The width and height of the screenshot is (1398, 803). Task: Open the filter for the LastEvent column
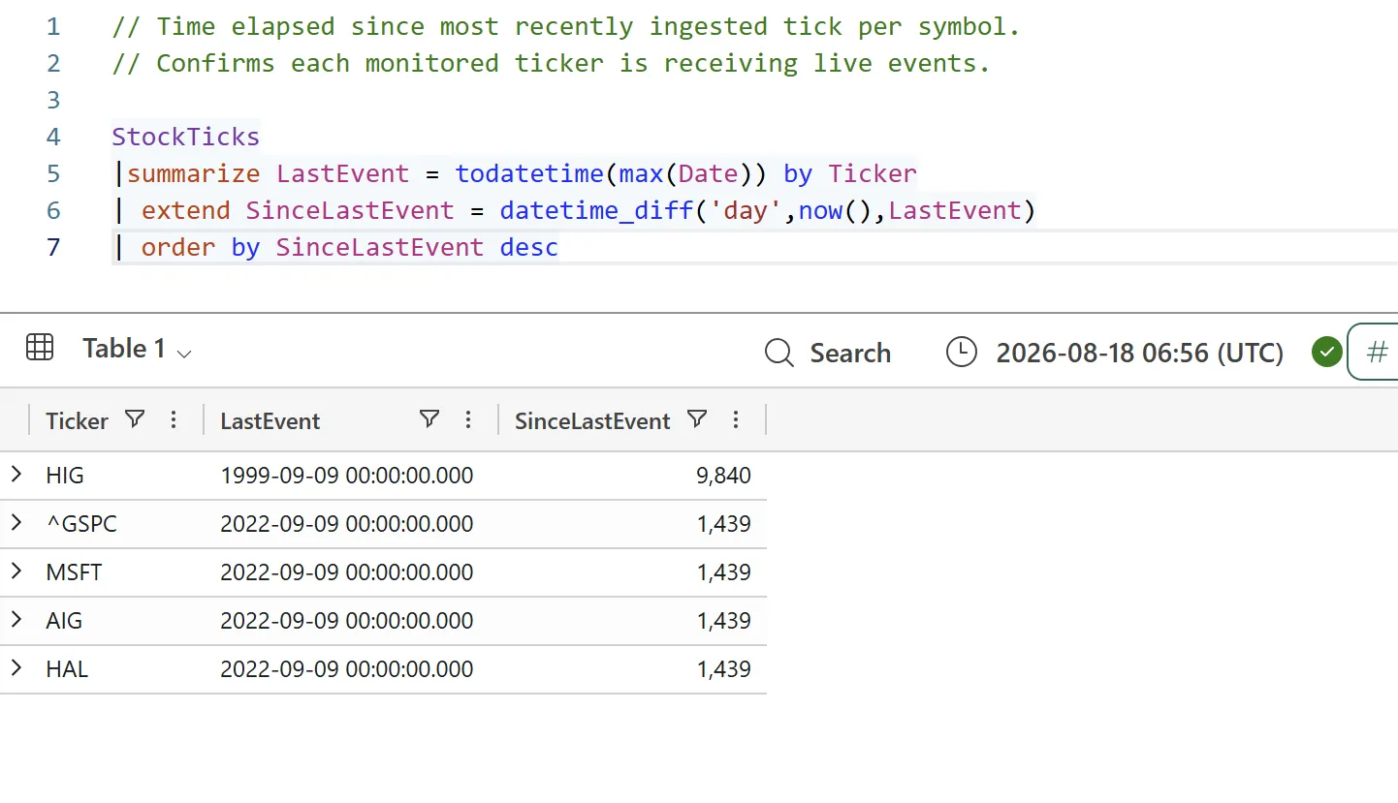point(429,419)
